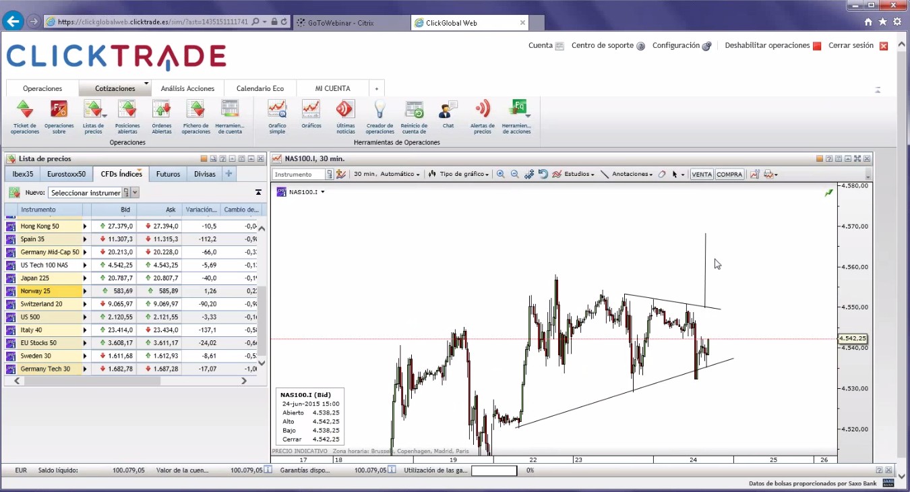Screen dimensions: 910x492
Task: Switch to the MI CUENTA tab
Action: tap(333, 88)
